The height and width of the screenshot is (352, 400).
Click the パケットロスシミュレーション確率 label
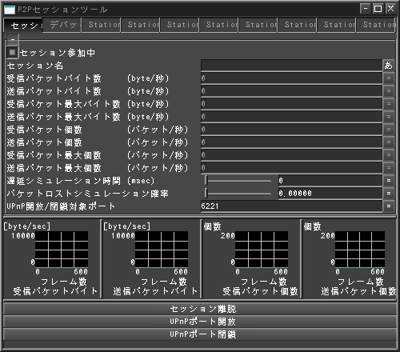[88, 194]
